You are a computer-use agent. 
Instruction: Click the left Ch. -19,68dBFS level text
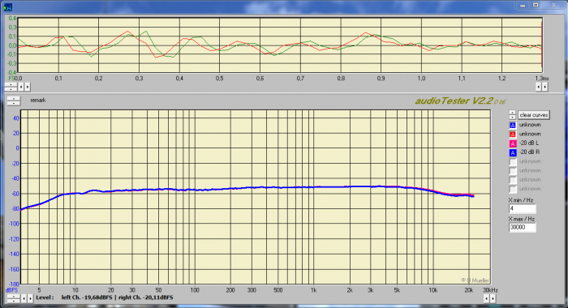tap(87, 297)
